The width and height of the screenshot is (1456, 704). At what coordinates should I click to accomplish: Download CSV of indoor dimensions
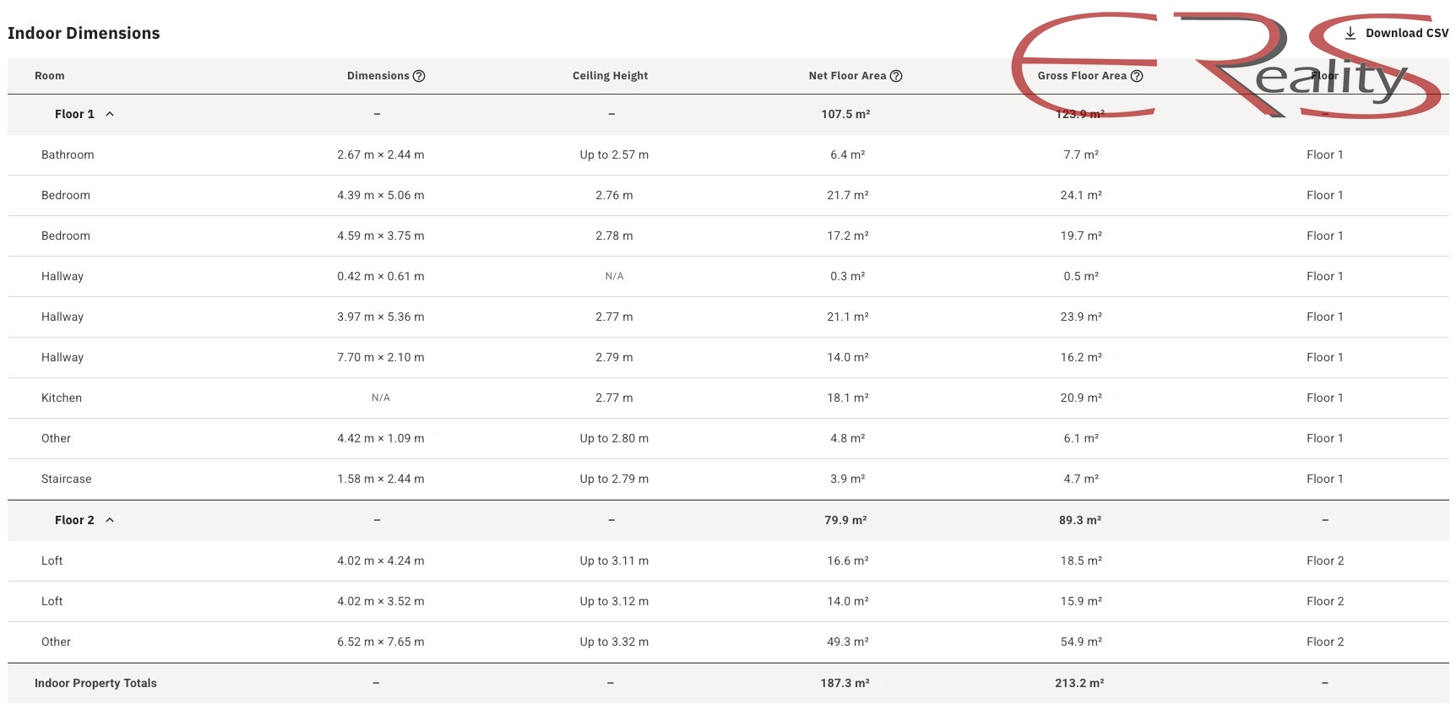(x=1396, y=33)
